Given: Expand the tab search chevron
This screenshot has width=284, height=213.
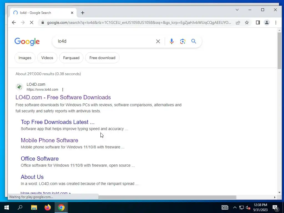Looking at the screenshot, I should [x=237, y=10].
